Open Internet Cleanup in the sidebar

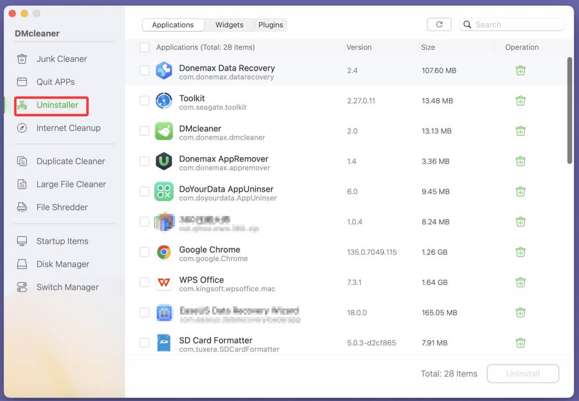click(23, 128)
